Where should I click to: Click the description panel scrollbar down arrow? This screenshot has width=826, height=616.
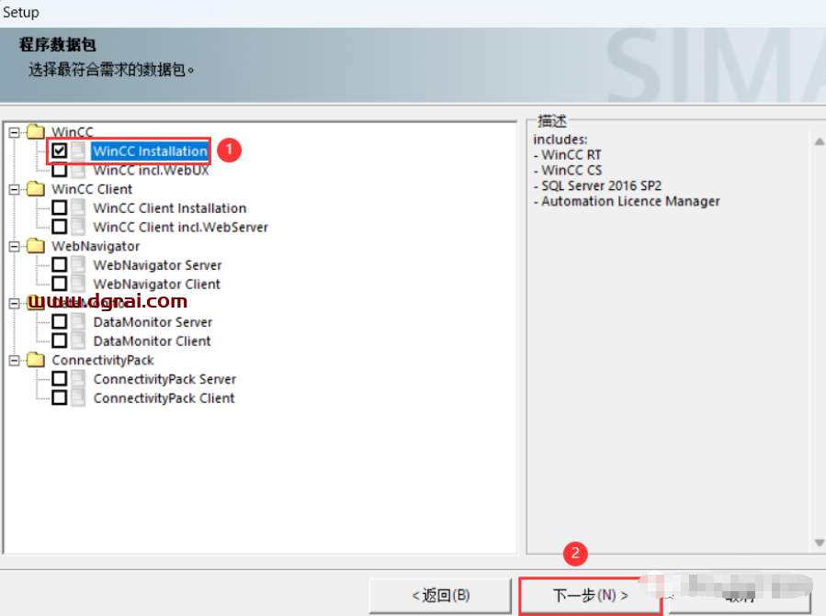coord(818,543)
